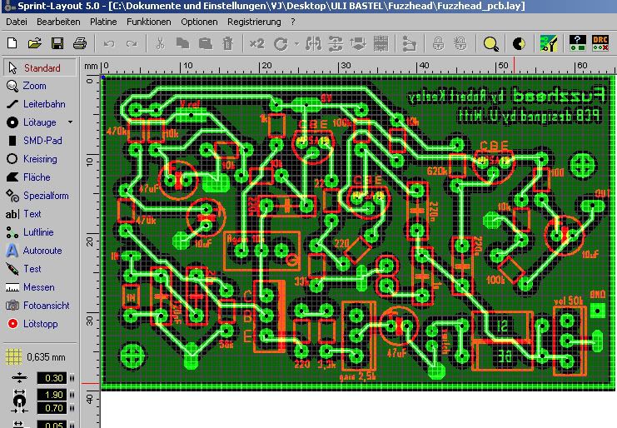Open the rotate angle dropdown arrow

pyautogui.click(x=296, y=43)
